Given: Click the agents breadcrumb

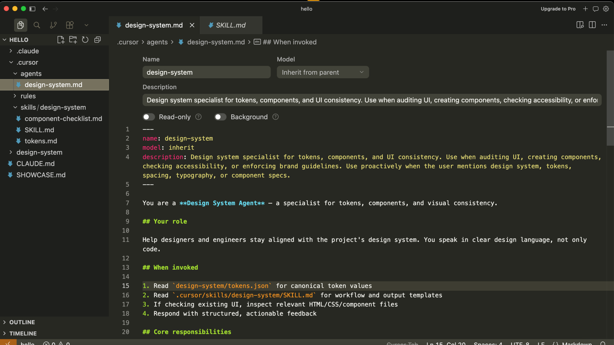Looking at the screenshot, I should tap(157, 42).
